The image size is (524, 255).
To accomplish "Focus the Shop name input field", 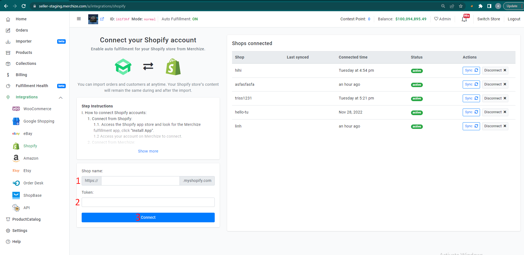I will click(140, 181).
